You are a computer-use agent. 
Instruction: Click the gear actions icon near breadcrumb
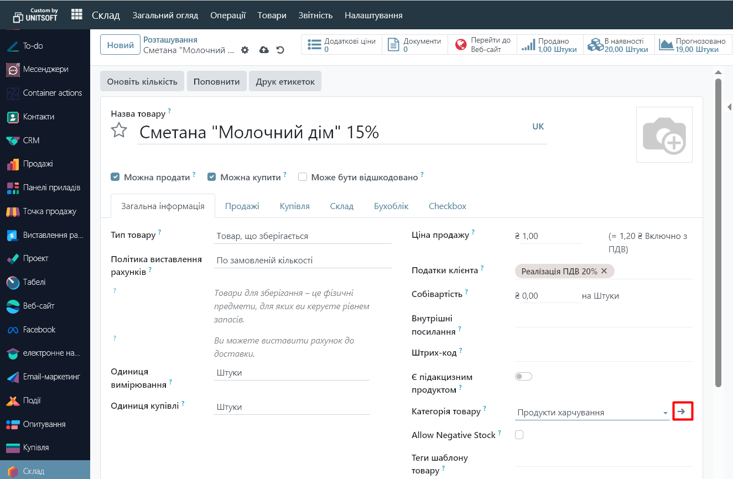tap(245, 50)
